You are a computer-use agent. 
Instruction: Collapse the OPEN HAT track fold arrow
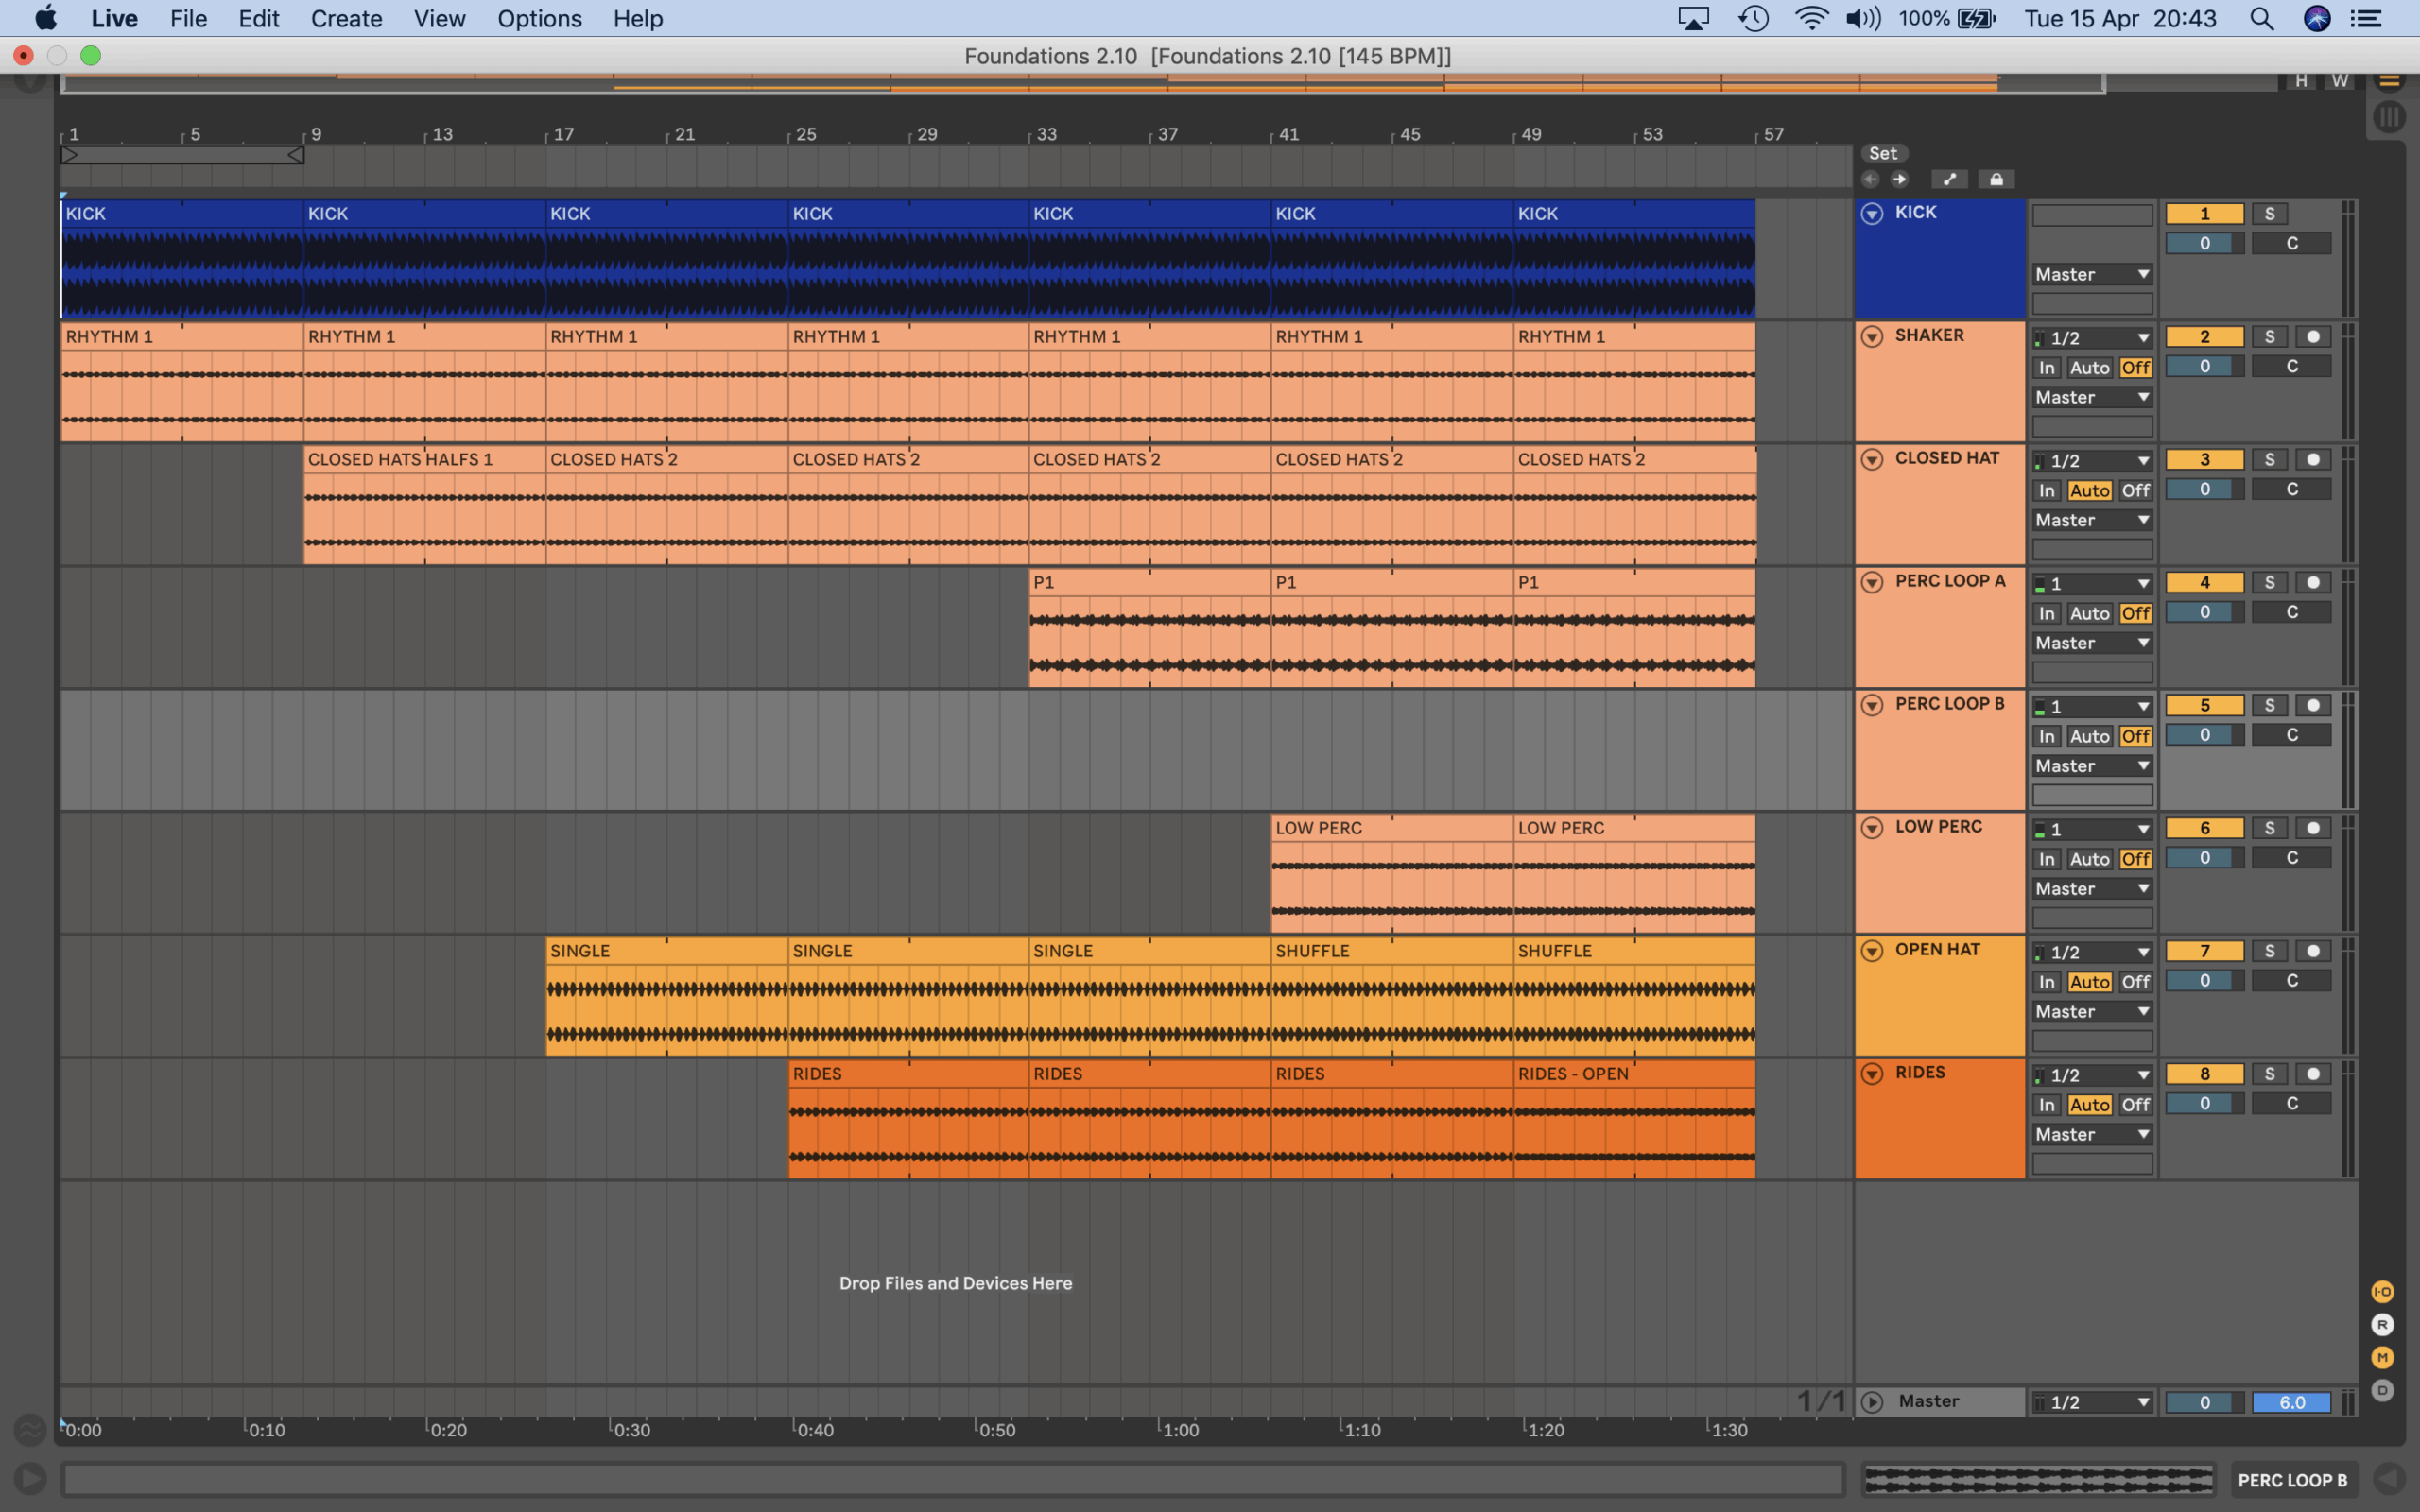(x=1872, y=951)
